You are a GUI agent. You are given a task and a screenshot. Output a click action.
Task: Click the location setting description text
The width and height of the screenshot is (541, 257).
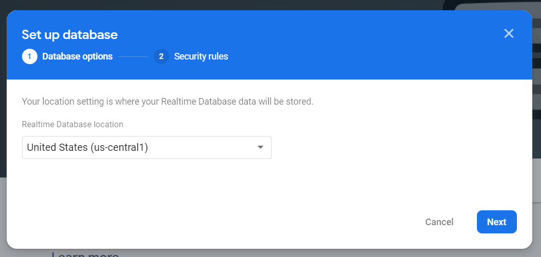pos(167,102)
